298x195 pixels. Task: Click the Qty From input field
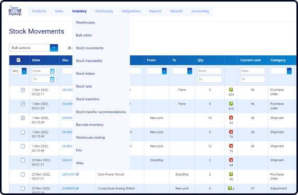tap(210, 71)
